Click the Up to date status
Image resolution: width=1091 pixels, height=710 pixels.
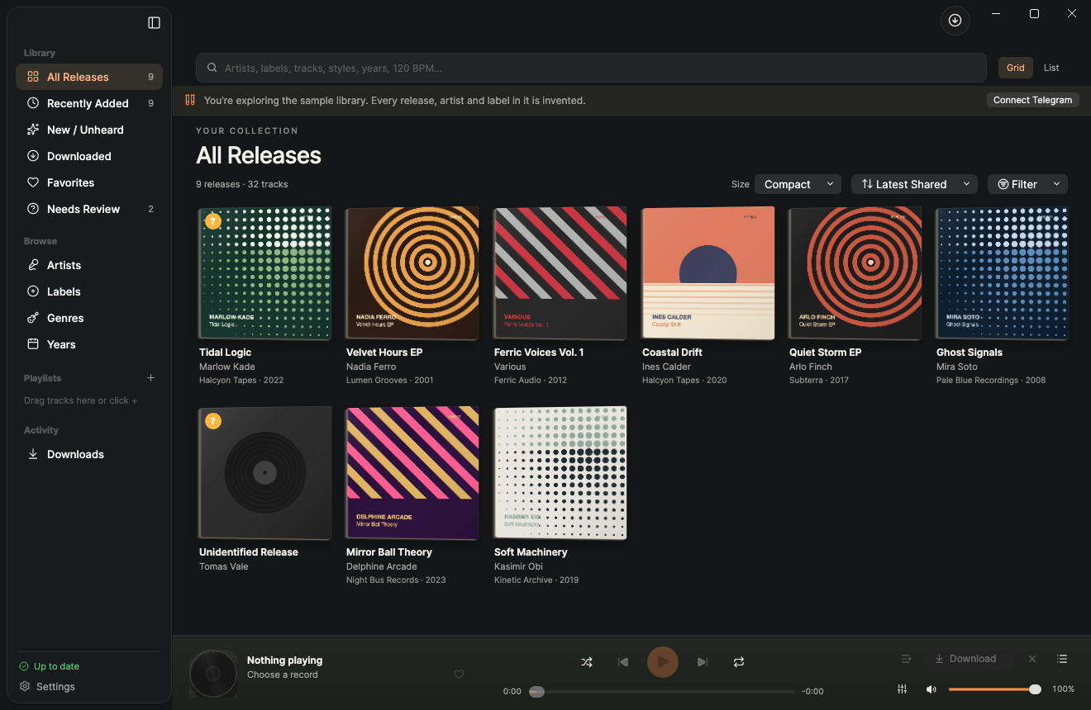[x=49, y=666]
